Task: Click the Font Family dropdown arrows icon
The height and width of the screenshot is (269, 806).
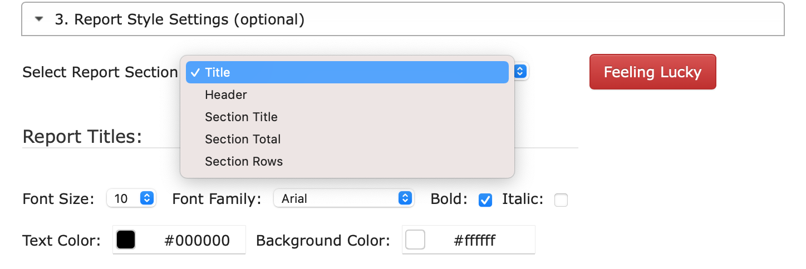Action: pos(405,198)
